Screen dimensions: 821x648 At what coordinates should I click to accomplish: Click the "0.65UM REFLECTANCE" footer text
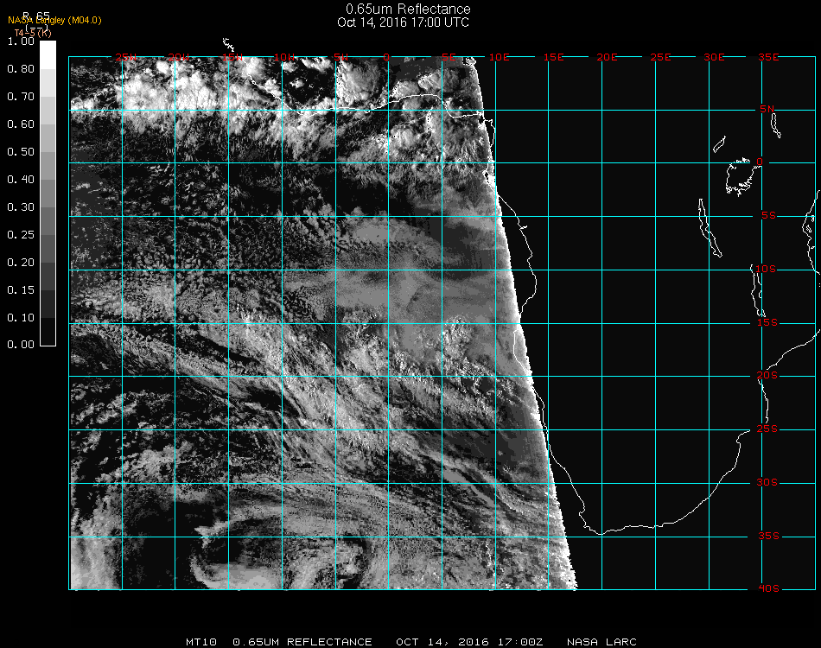(x=302, y=642)
